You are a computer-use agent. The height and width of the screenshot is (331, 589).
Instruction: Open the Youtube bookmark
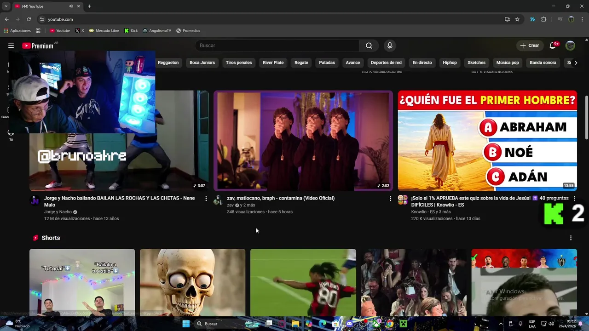[x=60, y=31]
